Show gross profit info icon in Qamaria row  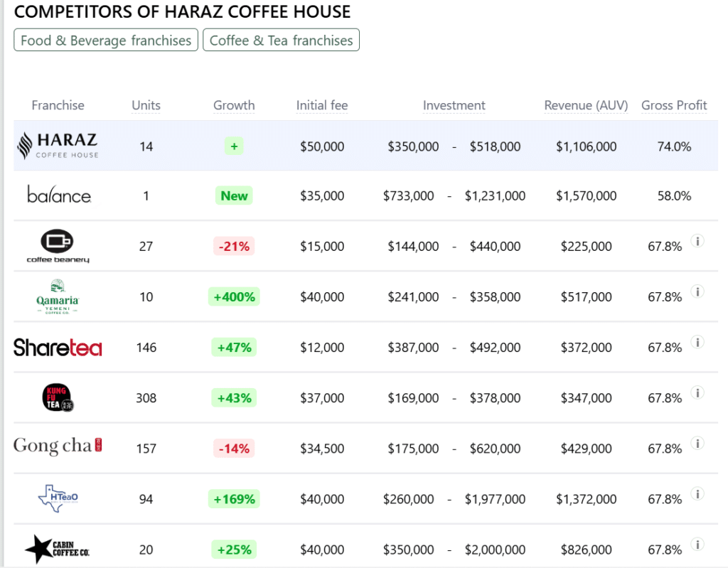[x=697, y=291]
